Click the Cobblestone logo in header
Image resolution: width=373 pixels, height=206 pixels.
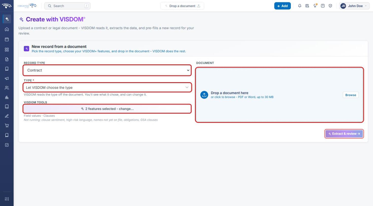(x=27, y=6)
